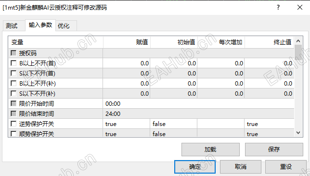Click the vertical scrollbar thumb
Image resolution: width=310 pixels, height=176 pixels.
tap(298, 52)
